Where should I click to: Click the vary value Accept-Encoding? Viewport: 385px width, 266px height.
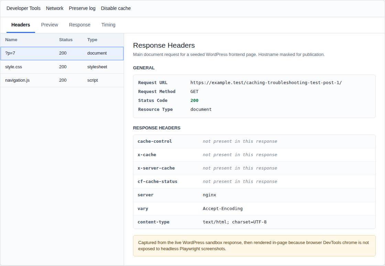(x=223, y=209)
